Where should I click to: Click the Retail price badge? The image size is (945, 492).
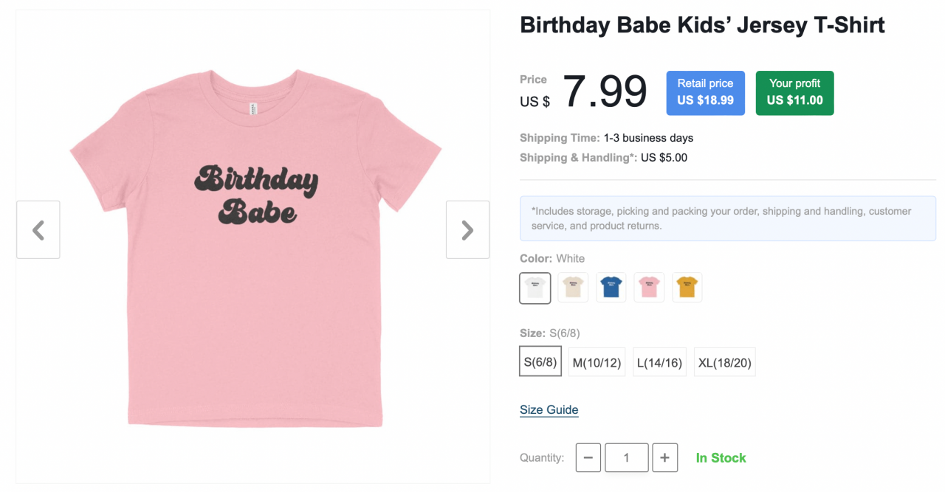coord(705,93)
